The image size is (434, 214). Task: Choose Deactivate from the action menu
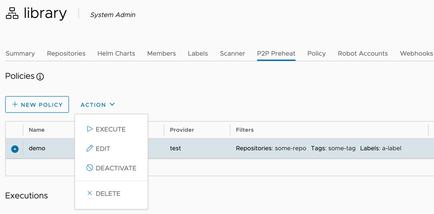(x=116, y=168)
